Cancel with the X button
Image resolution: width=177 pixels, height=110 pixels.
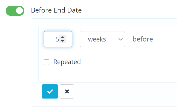tap(67, 91)
